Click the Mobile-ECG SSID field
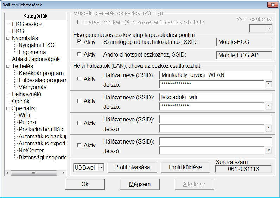The width and height of the screenshot is (280, 198). [x=244, y=42]
